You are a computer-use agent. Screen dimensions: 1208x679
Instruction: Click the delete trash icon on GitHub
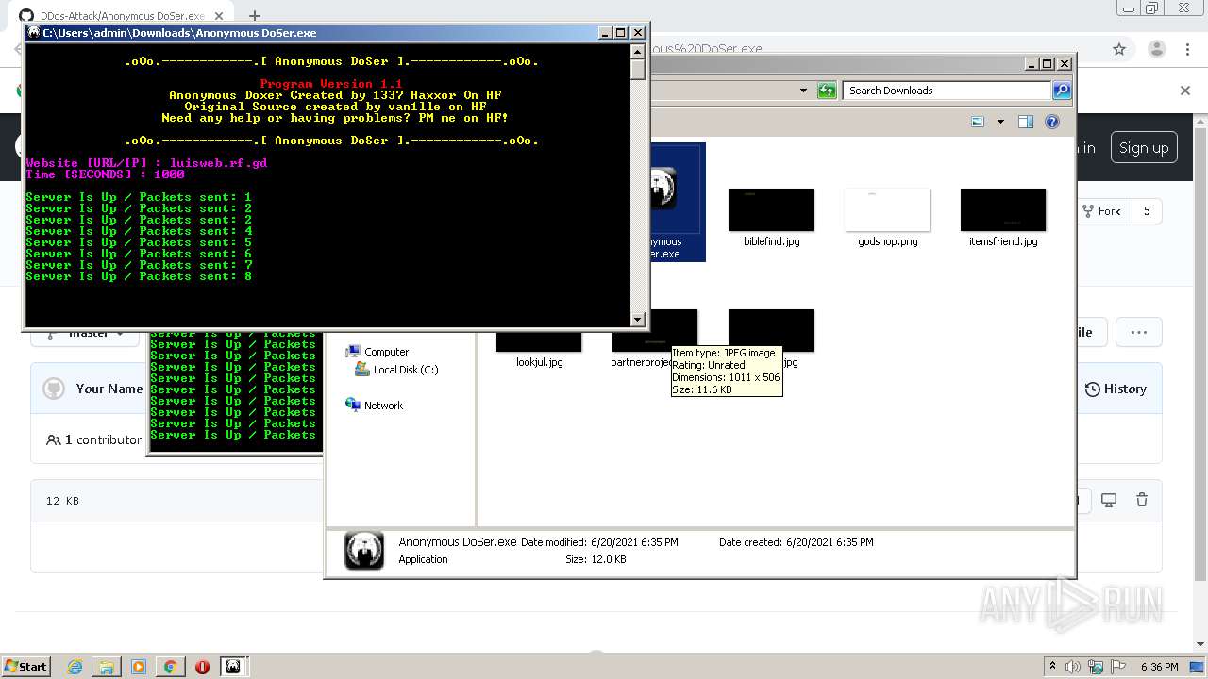[x=1142, y=500]
